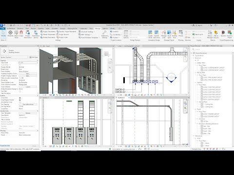This screenshot has width=234, height=175.
Task: Activate the Section 1 view tab
Action: tap(121, 98)
